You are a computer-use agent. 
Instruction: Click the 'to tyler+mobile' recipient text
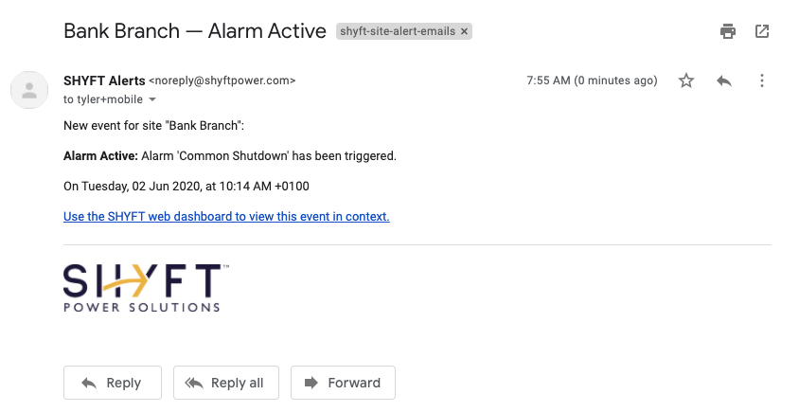(103, 99)
